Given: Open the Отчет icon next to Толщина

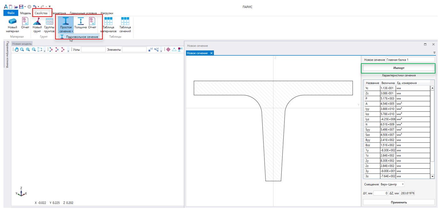Looking at the screenshot, I should click(x=92, y=21).
